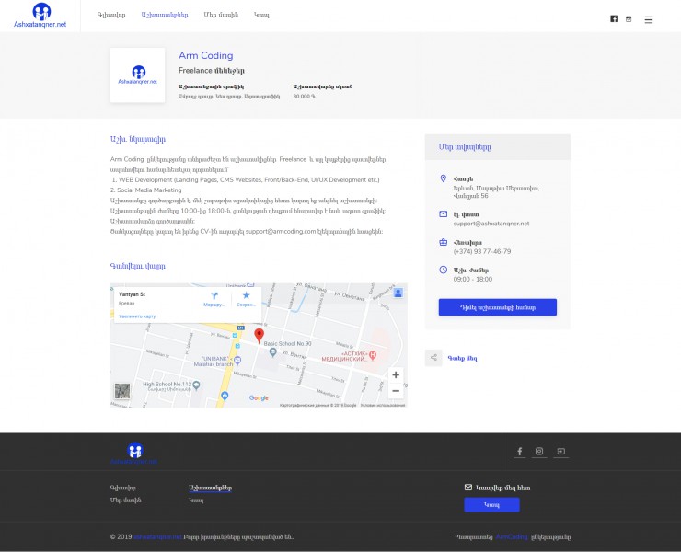Click the map account avatar icon
This screenshot has height=552, width=681.
point(398,293)
